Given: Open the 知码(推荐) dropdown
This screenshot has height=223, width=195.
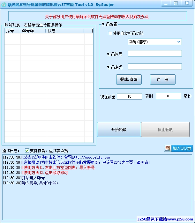Looking at the screenshot, I should (x=154, y=42).
